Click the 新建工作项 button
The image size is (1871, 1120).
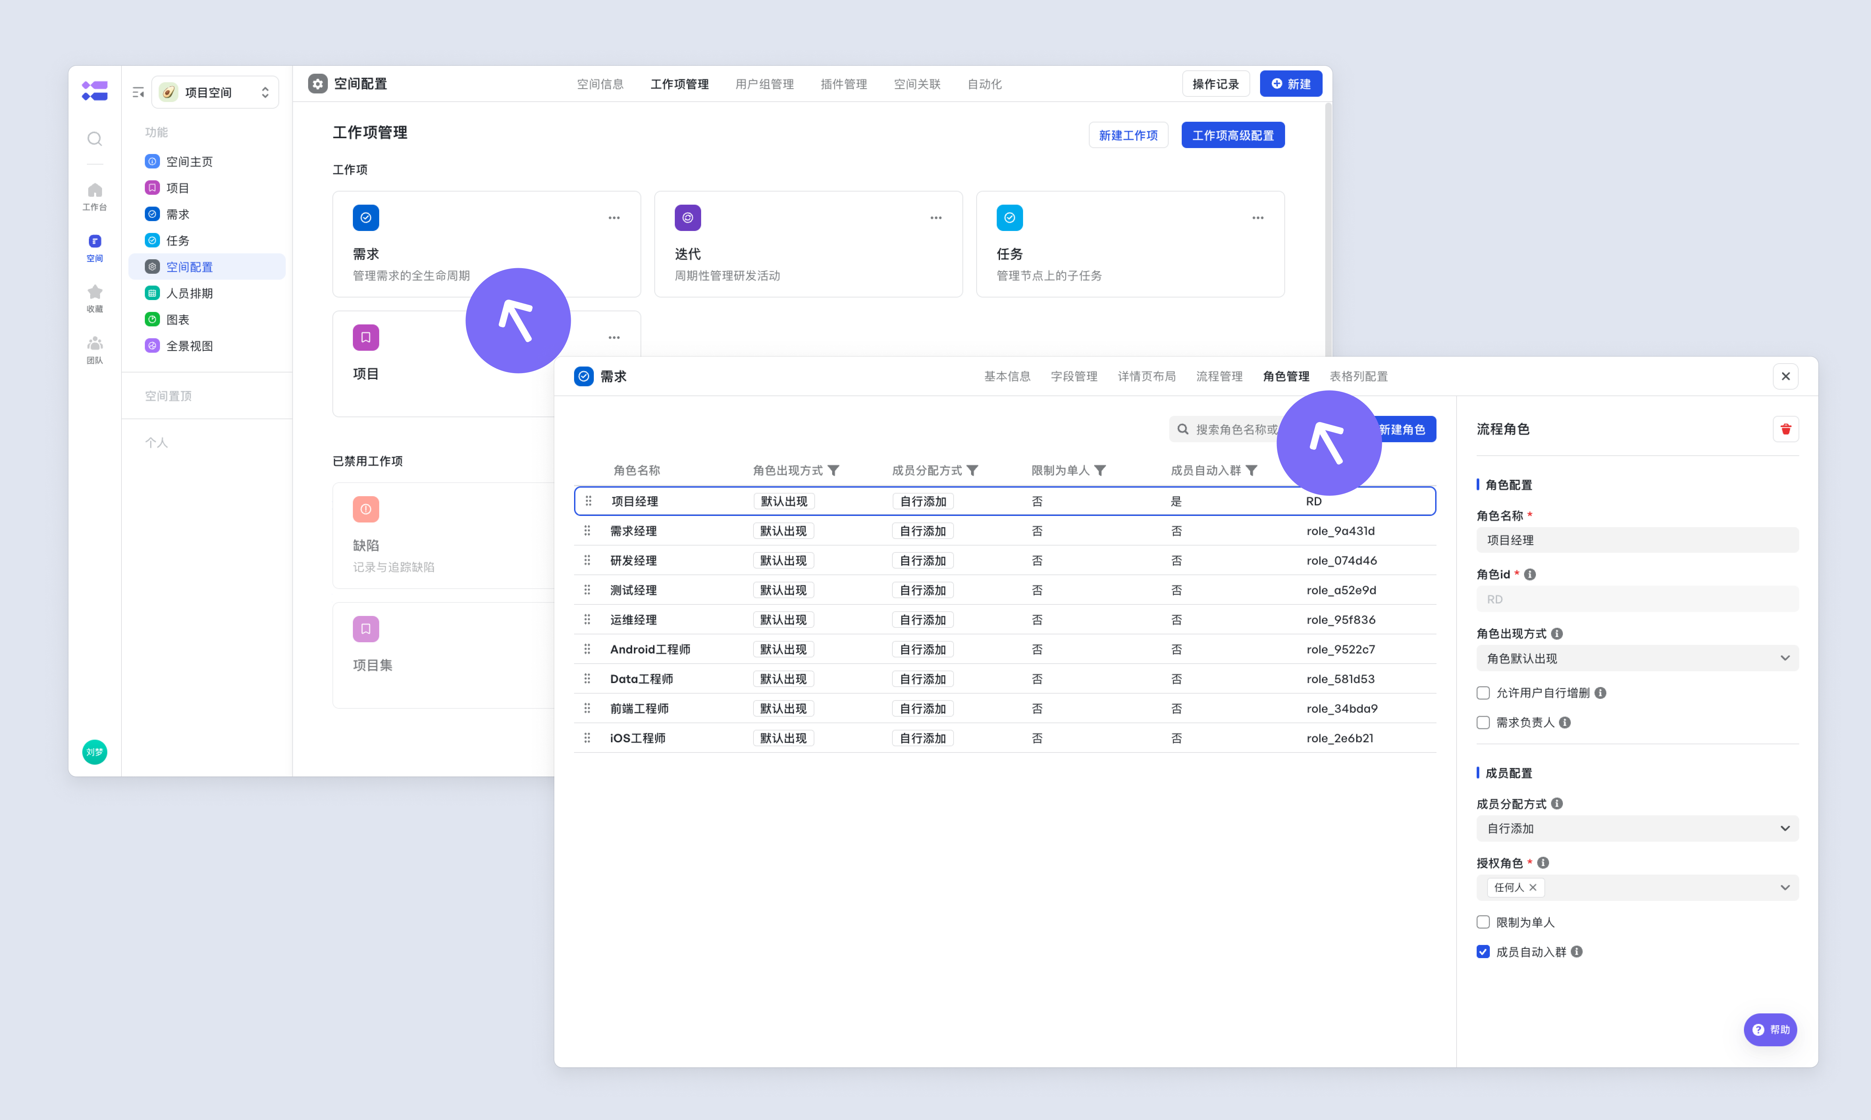[1128, 135]
